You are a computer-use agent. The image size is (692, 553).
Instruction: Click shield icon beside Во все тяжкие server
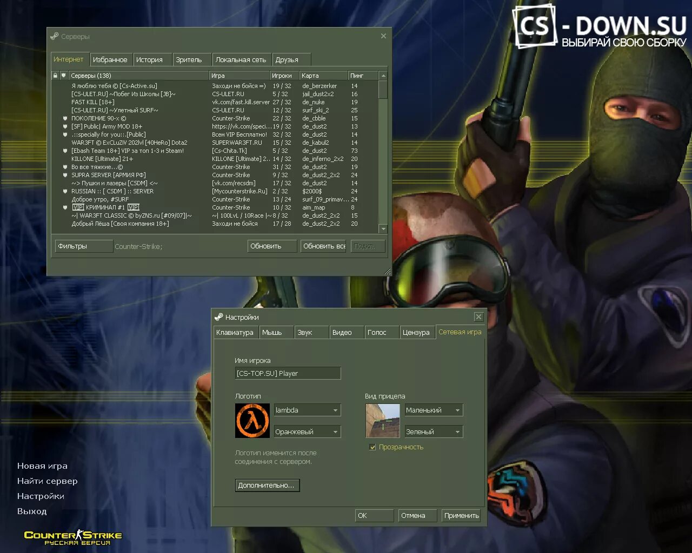pos(65,167)
